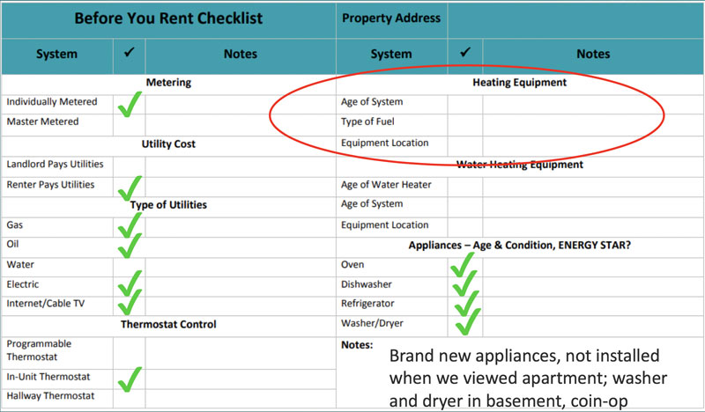Click the bold Notes: label at bottom
Screen dimensions: 705x412
click(x=357, y=345)
